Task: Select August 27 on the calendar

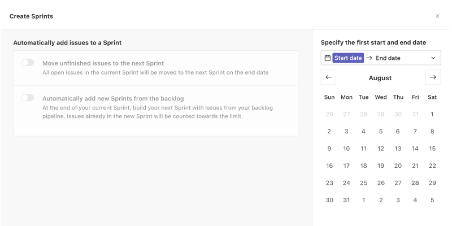Action: (398, 183)
